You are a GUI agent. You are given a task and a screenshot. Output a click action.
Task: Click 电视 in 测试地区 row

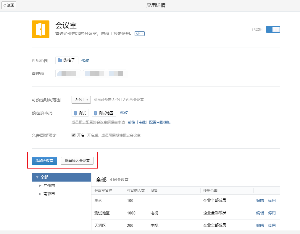(x=154, y=213)
